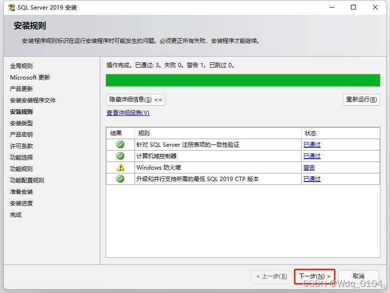Screen dimensions: 390x293
Task: Click yellow warning icon for Windows 防火墙
Action: click(120, 167)
